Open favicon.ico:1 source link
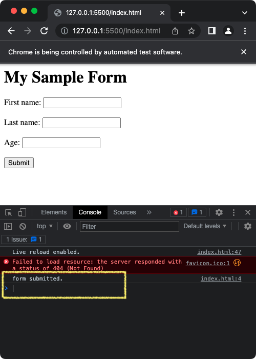The width and height of the screenshot is (256, 359). 207,263
